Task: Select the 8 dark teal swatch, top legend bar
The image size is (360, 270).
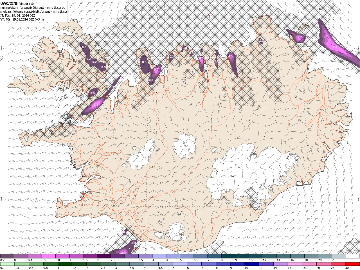Action: pyautogui.click(x=228, y=256)
